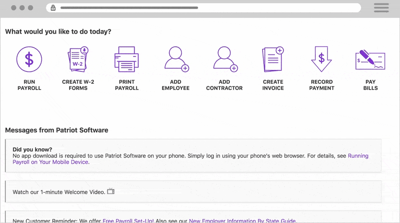Choose the Add Contractor person icon
The width and height of the screenshot is (400, 223).
pos(225,59)
